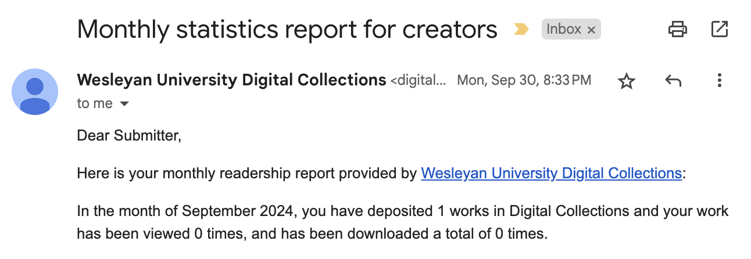The image size is (751, 259).
Task: Click the "to me" recipient text
Action: point(95,103)
